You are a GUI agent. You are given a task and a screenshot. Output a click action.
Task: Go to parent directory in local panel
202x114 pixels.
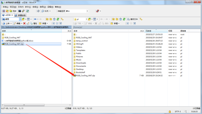47,19
